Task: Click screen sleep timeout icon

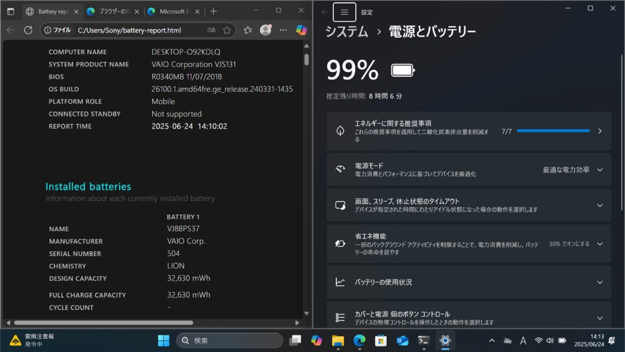Action: coord(340,205)
